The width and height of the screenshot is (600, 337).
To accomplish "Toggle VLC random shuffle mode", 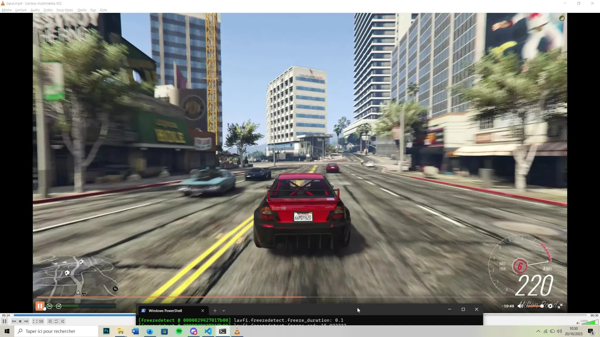I will pyautogui.click(x=62, y=321).
